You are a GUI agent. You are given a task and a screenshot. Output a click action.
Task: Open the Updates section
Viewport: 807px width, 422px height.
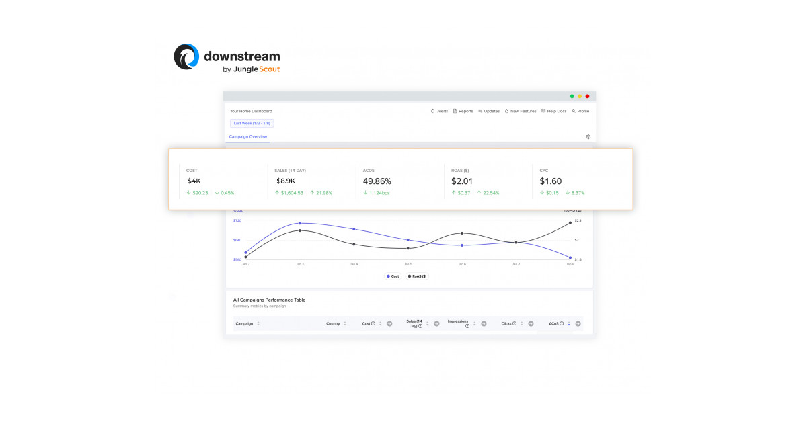[480, 111]
